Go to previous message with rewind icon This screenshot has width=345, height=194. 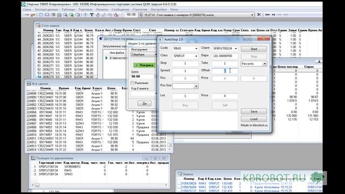coord(273,15)
